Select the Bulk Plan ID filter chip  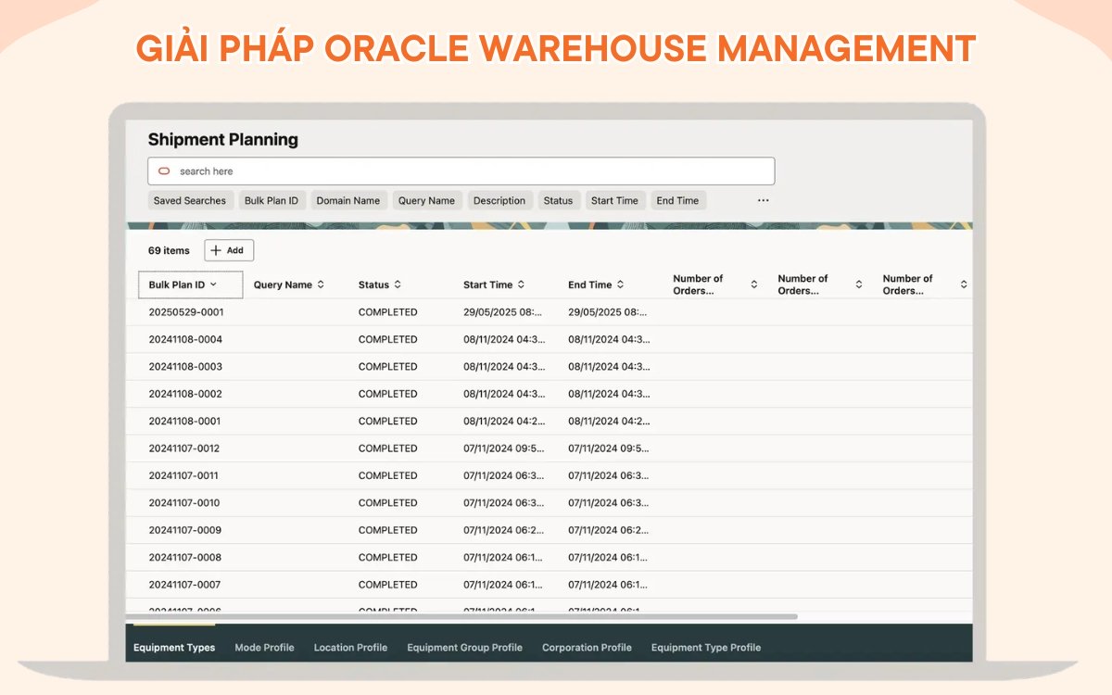pos(272,200)
